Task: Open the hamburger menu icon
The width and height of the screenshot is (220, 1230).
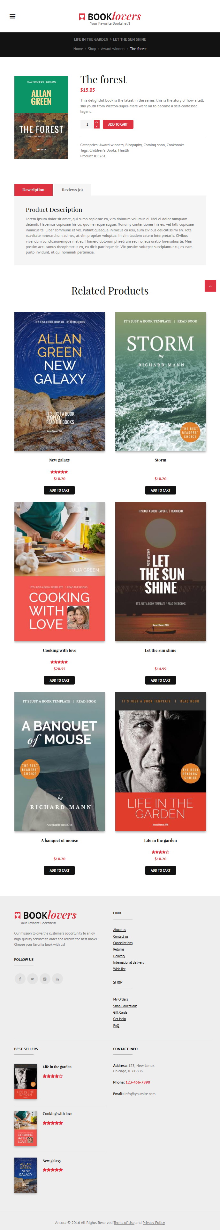Action: click(12, 16)
